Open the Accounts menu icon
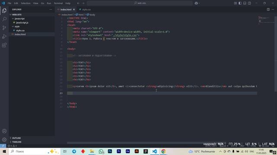The height and width of the screenshot is (155, 277). point(4,131)
